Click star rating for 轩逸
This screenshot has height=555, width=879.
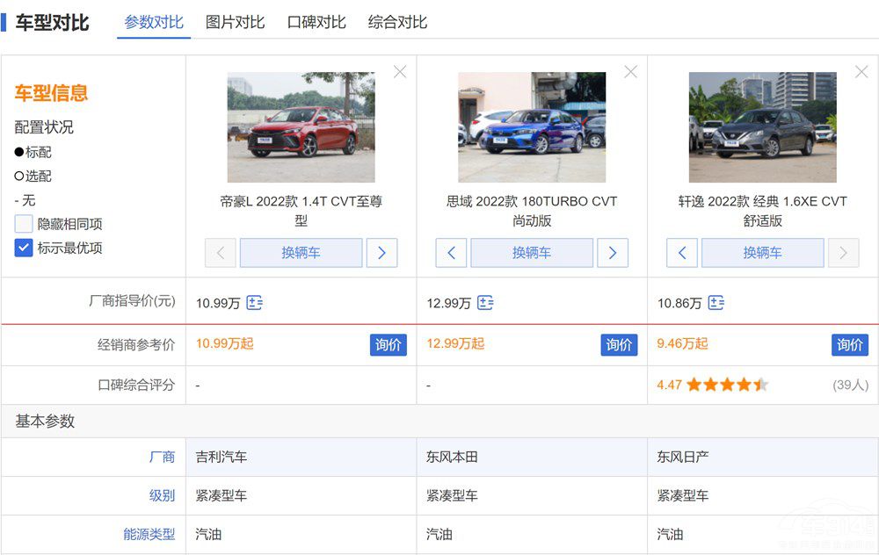click(x=728, y=385)
